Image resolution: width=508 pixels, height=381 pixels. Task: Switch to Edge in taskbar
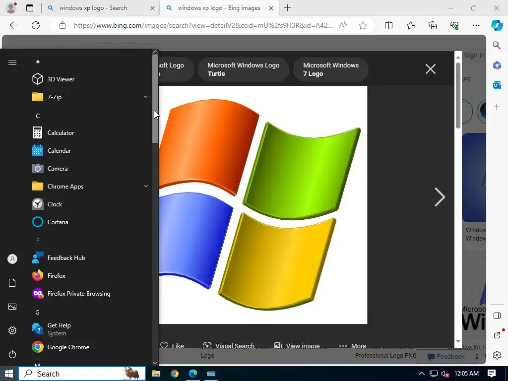[x=193, y=374]
